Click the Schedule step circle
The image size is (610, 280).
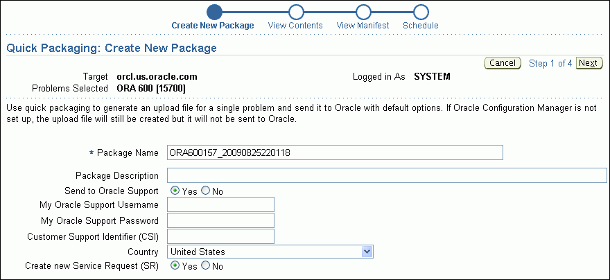420,12
